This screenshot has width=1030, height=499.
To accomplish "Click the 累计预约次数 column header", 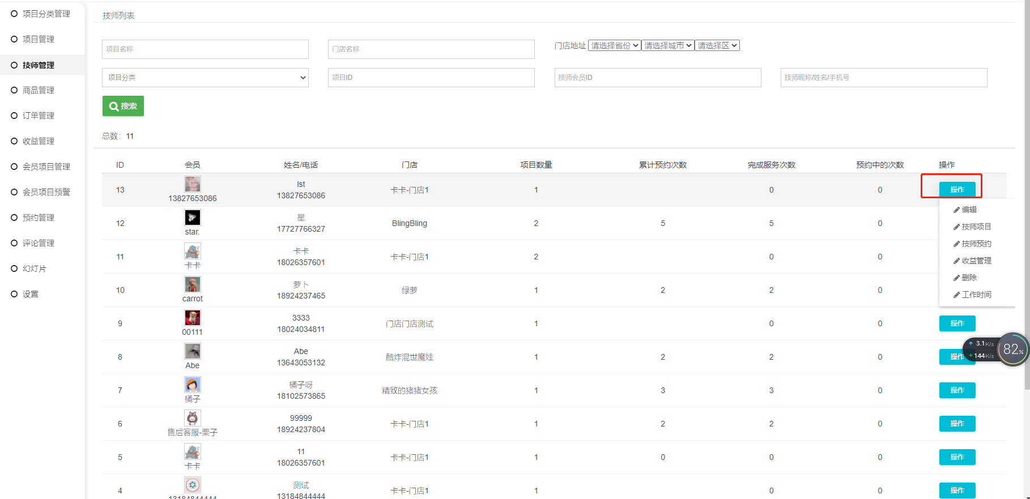I will (663, 165).
